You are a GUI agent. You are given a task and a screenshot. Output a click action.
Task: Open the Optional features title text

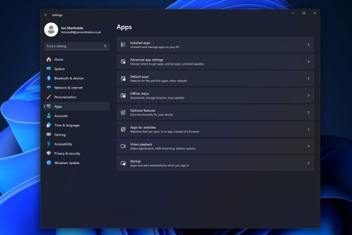[143, 111]
